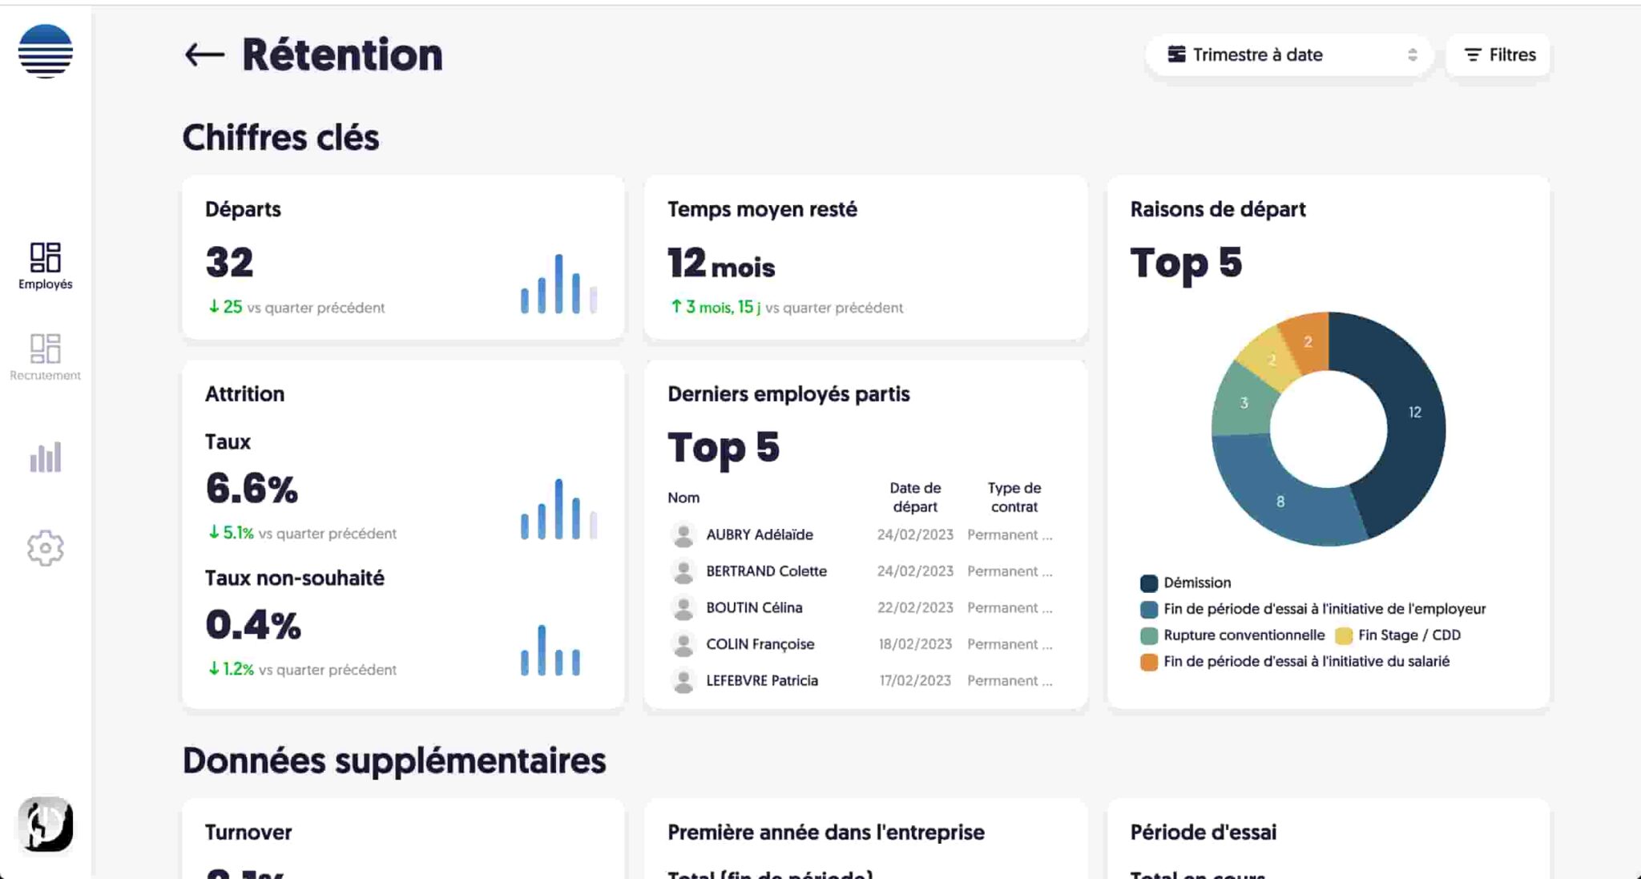Open settings via the gear icon
Viewport: 1641px width, 879px height.
[45, 548]
